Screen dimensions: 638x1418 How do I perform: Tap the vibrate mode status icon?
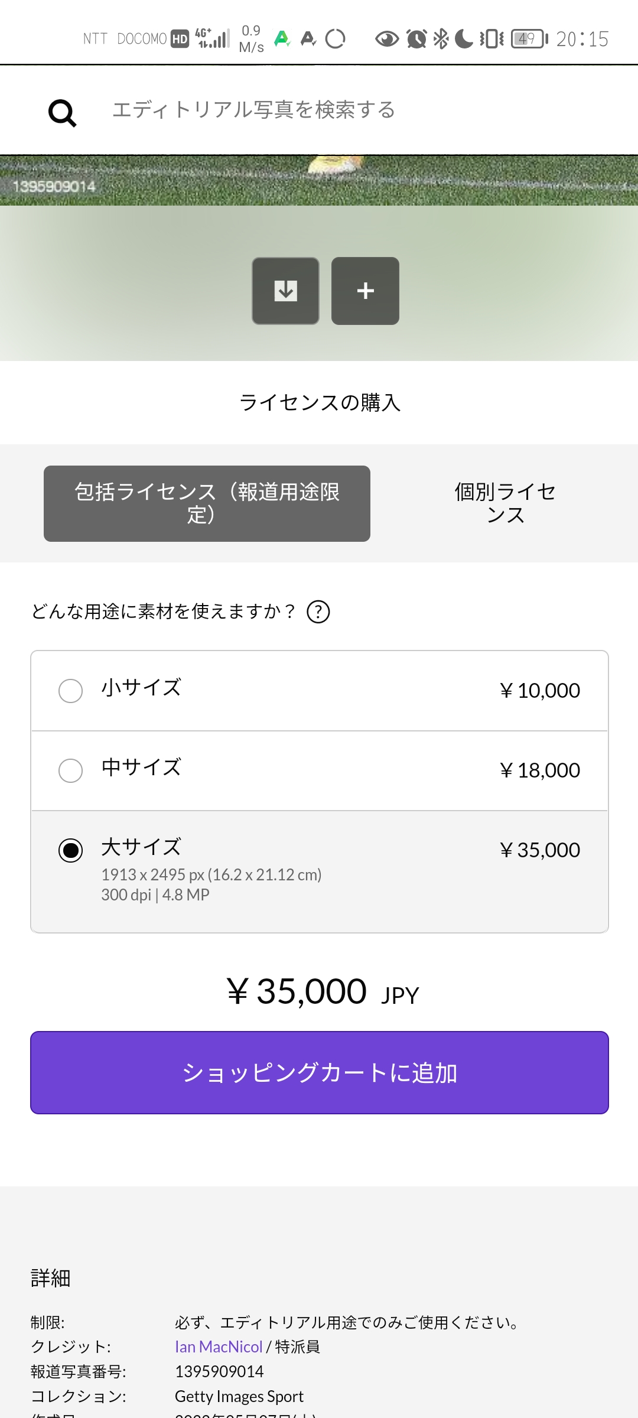pyautogui.click(x=491, y=39)
